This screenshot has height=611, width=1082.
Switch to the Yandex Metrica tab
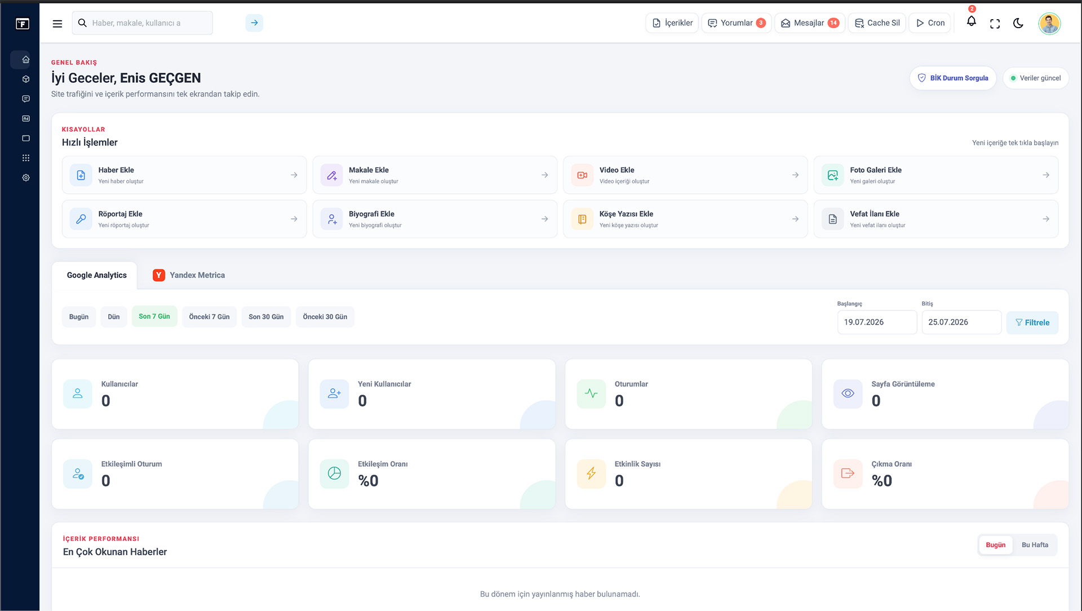pos(189,275)
